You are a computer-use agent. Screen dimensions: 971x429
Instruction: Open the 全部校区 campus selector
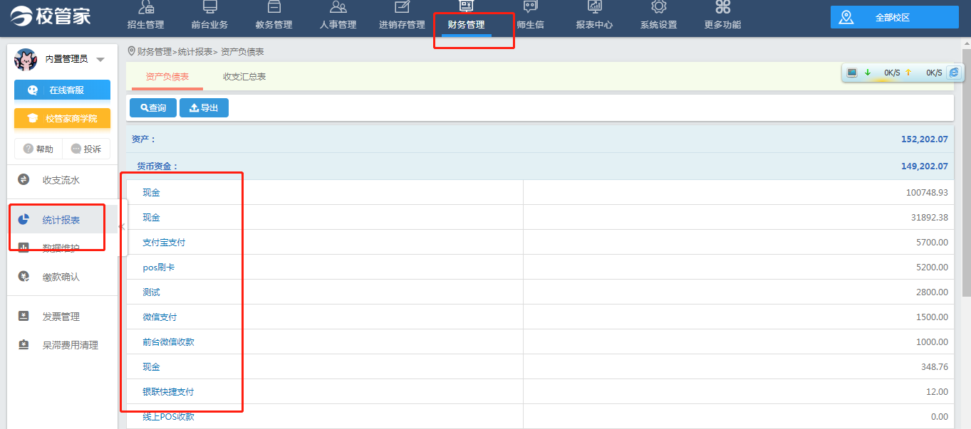(894, 17)
